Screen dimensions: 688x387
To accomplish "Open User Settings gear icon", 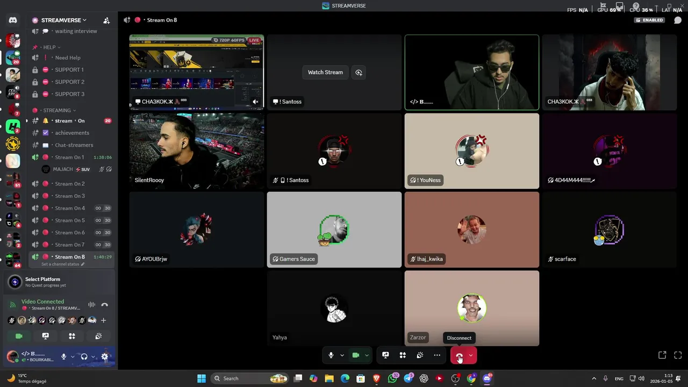I will tap(105, 356).
